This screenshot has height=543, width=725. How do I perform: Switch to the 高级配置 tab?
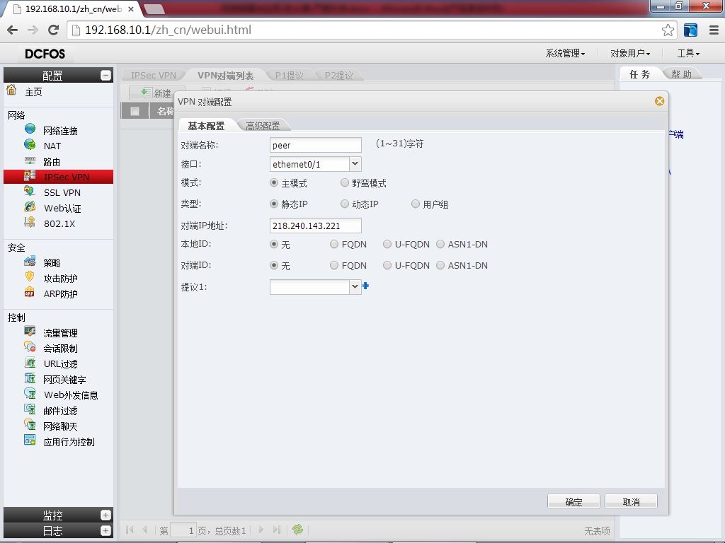pyautogui.click(x=263, y=126)
